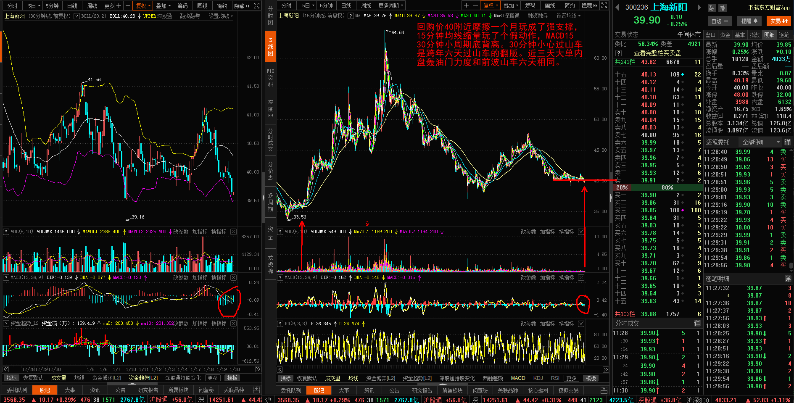Click 改参数 on the left VOL panel
794x403 pixels.
click(181, 232)
